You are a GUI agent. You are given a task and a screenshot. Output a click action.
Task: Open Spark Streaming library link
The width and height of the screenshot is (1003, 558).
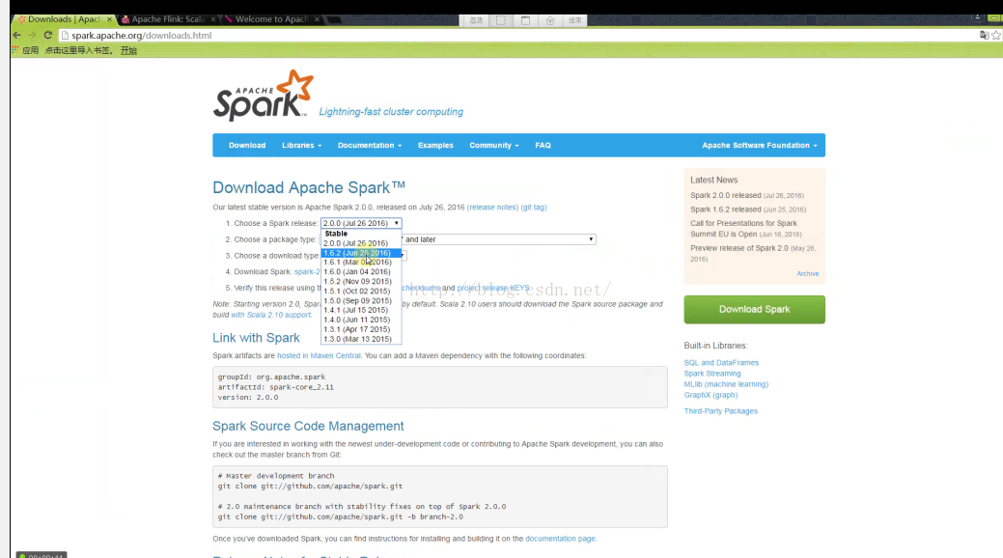[x=712, y=374]
